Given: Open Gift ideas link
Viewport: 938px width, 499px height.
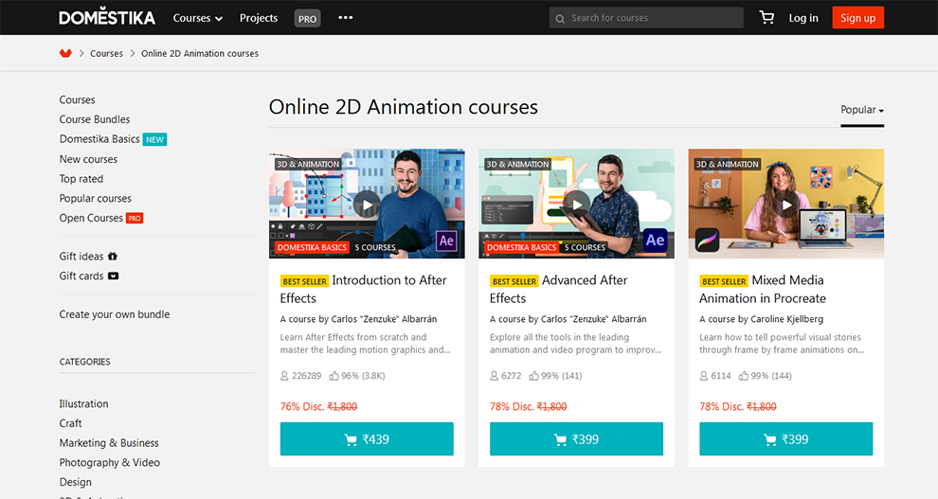Looking at the screenshot, I should tap(81, 257).
